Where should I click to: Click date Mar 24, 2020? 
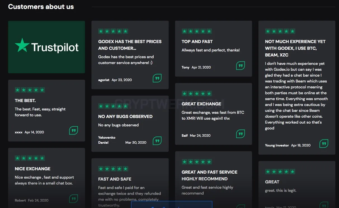click(200, 136)
